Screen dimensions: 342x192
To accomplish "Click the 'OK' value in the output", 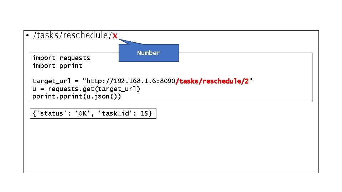I will [x=84, y=113].
